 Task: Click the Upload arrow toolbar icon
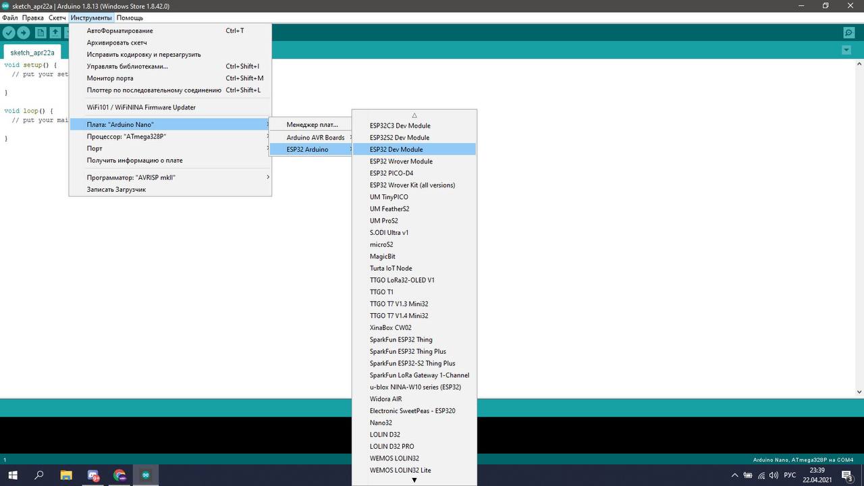point(24,32)
